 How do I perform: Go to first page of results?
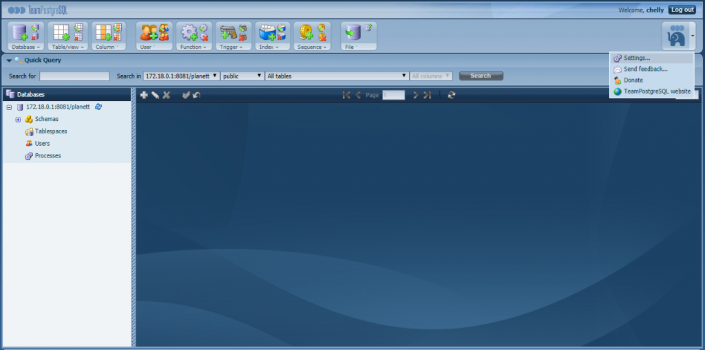(346, 95)
